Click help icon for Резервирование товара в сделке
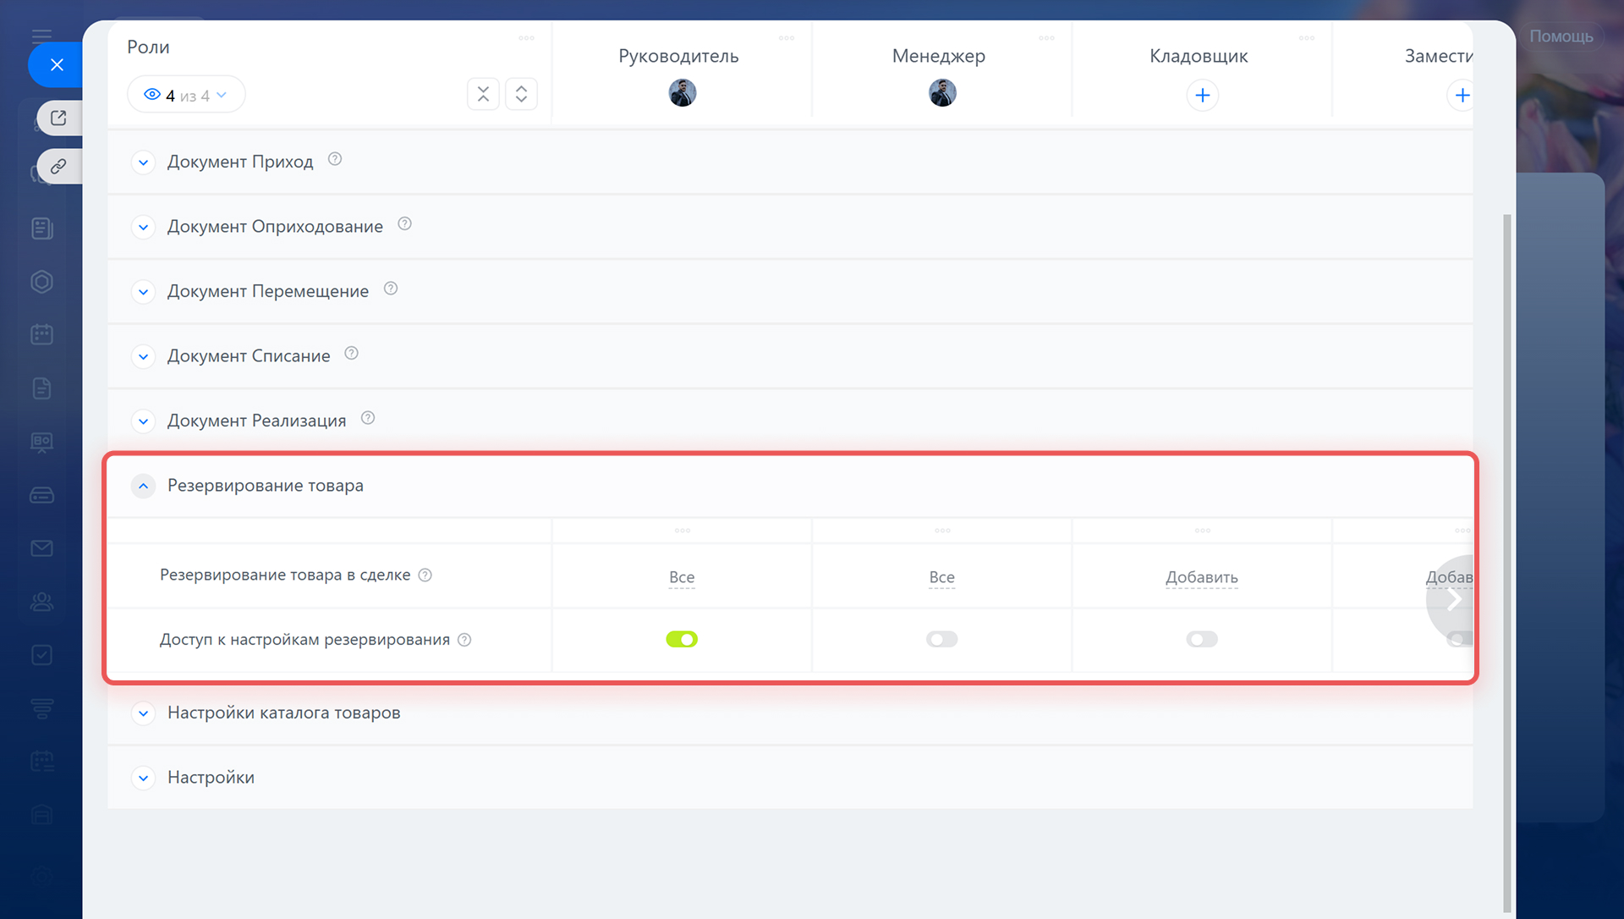1624x919 pixels. pyautogui.click(x=425, y=575)
